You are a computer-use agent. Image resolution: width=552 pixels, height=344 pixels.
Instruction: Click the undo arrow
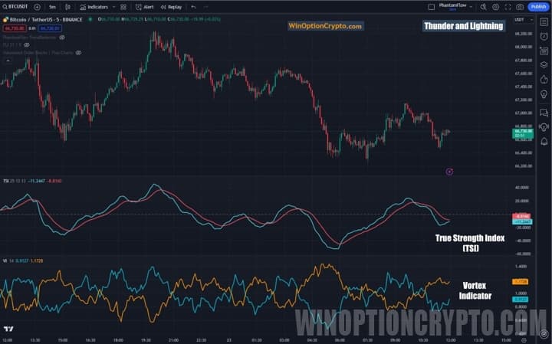tap(194, 6)
